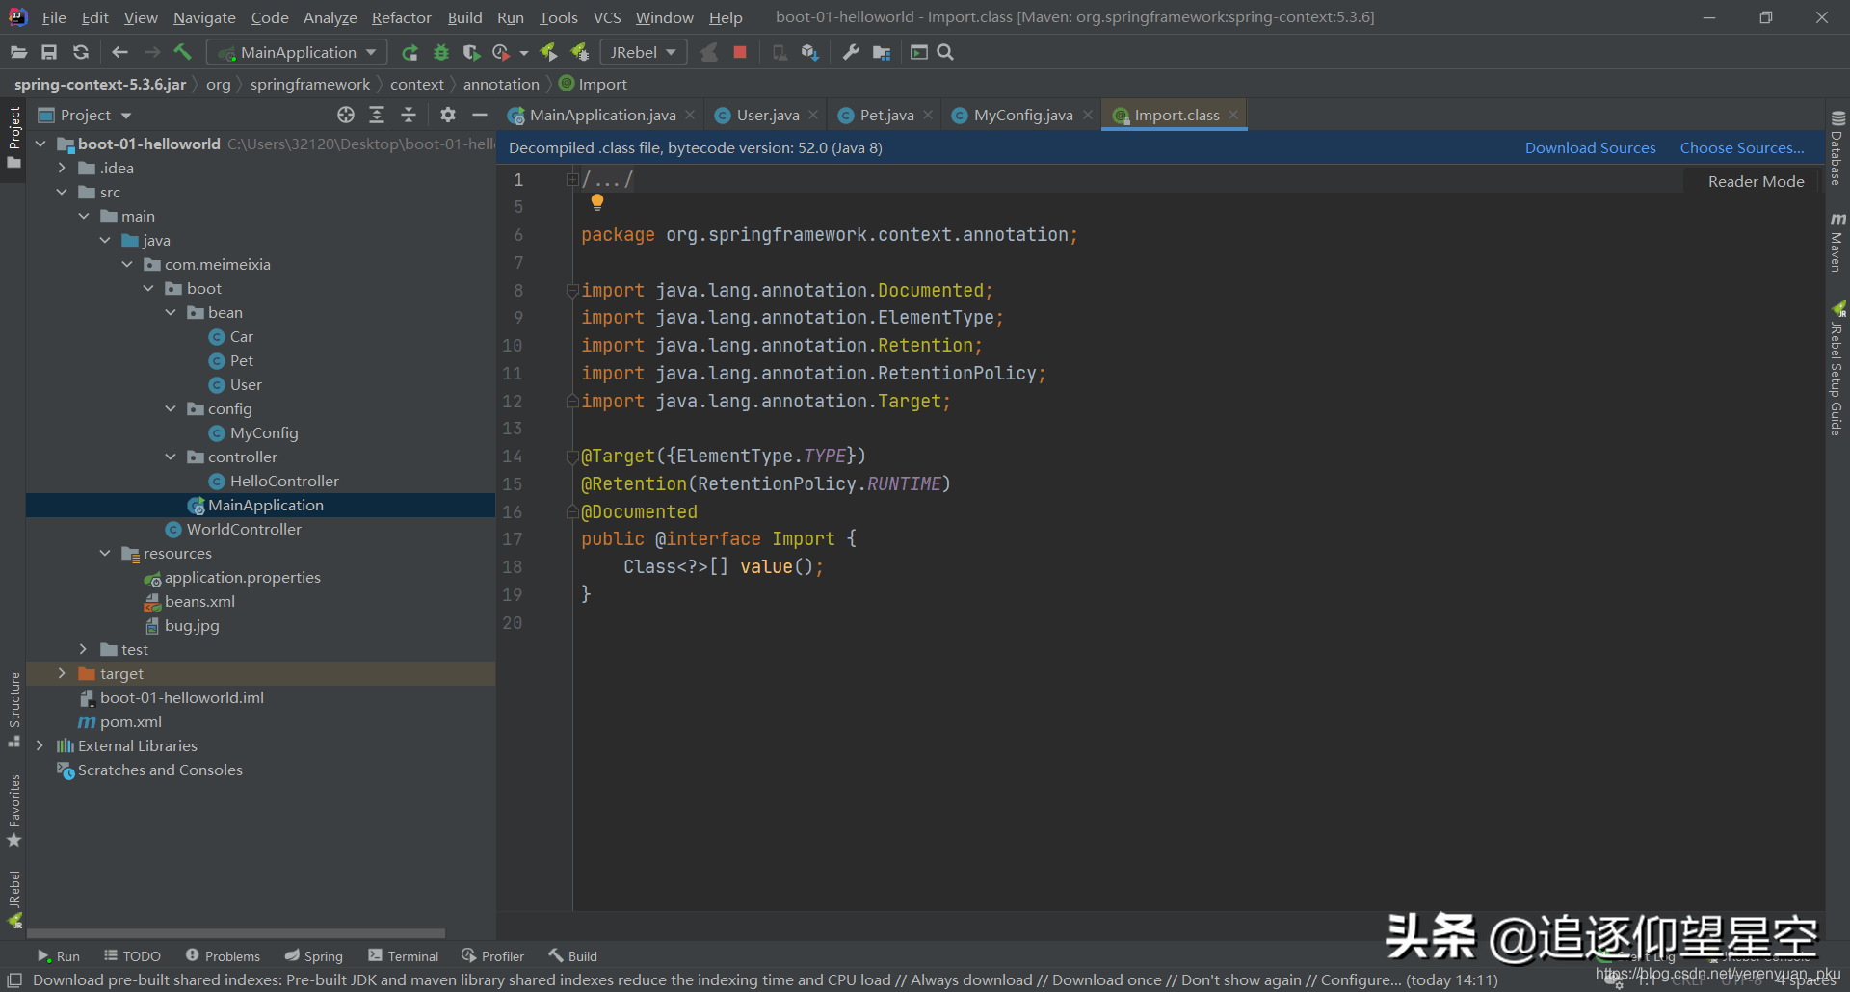The image size is (1850, 992).
Task: Open the Refactor menu
Action: (402, 17)
